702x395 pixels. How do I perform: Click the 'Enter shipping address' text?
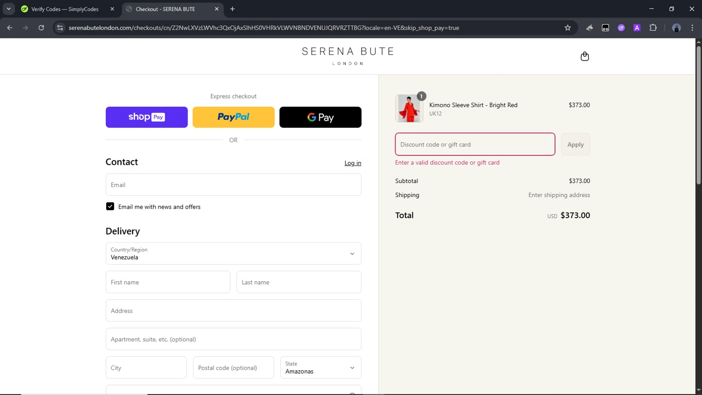coord(559,195)
